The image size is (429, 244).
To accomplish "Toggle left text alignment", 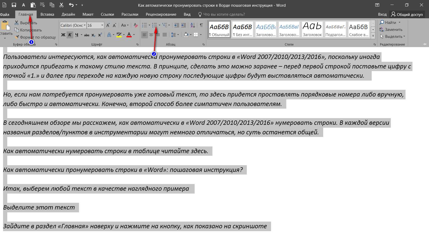I will pos(145,35).
